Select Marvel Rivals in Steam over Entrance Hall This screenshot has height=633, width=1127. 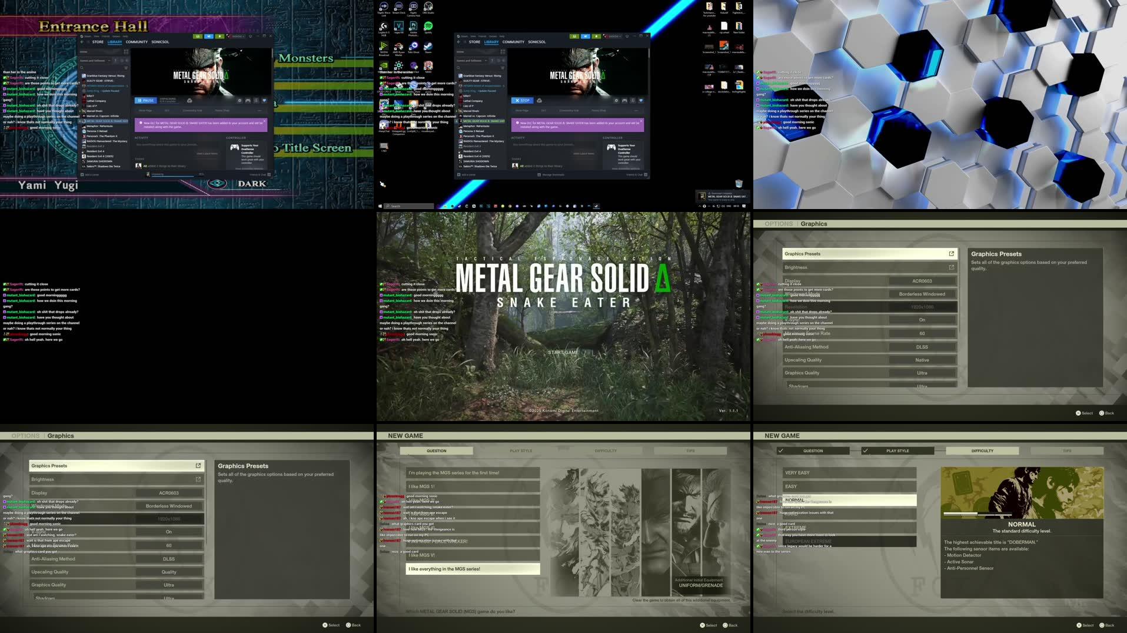93,111
